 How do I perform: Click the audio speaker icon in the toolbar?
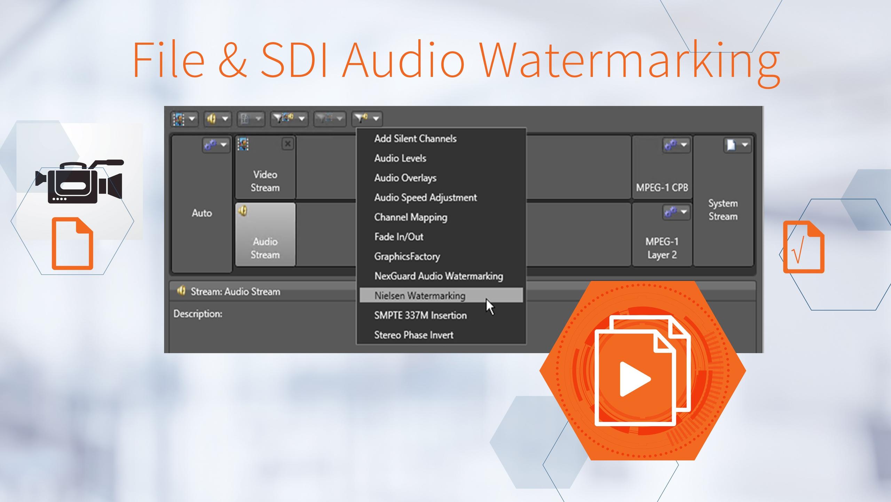point(211,119)
